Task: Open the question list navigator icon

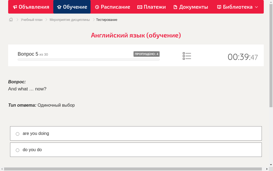Action: tap(187, 56)
